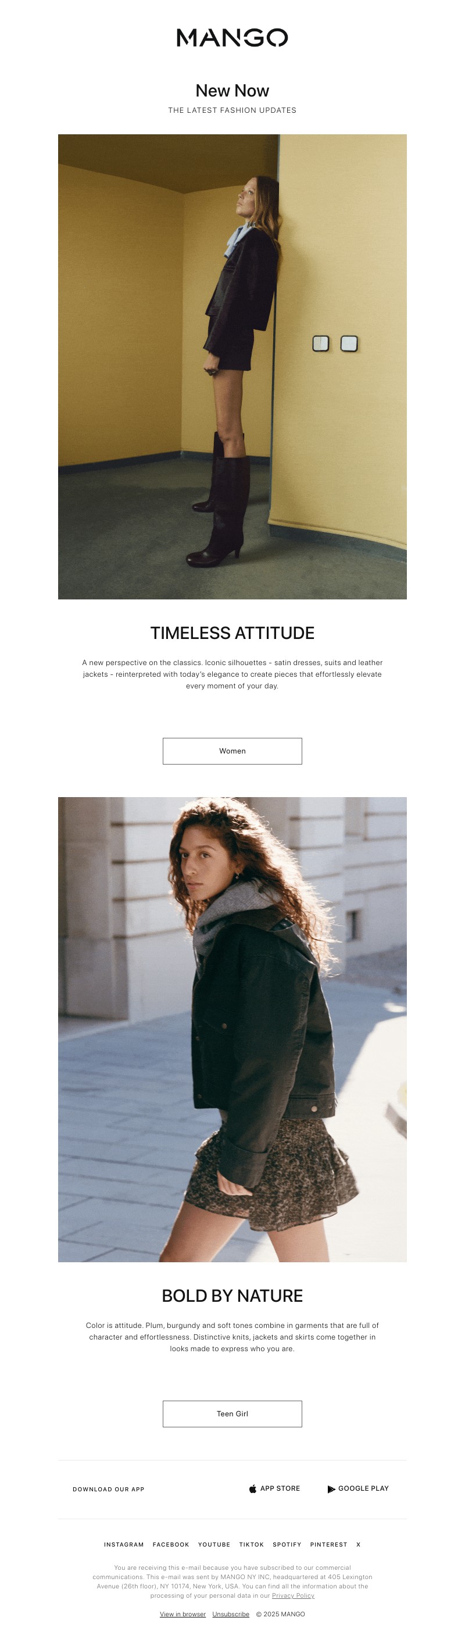Open the X social link
Image resolution: width=465 pixels, height=1639 pixels.
(x=358, y=1544)
